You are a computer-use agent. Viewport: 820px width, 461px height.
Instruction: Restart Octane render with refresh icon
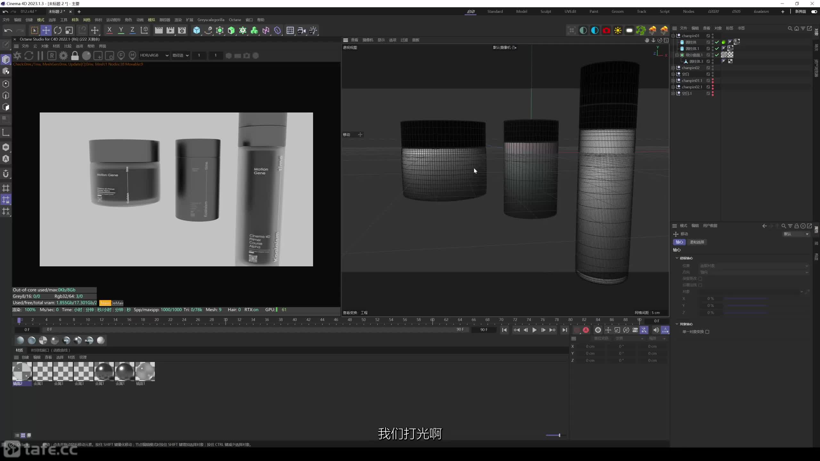(29, 55)
